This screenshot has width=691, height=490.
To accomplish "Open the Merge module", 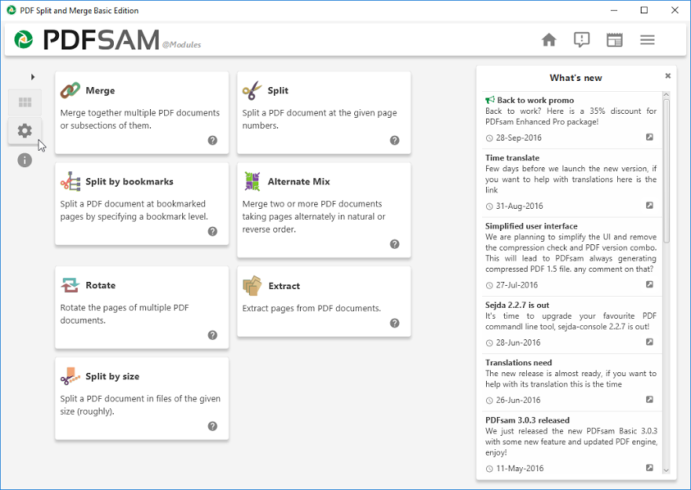I will click(142, 113).
